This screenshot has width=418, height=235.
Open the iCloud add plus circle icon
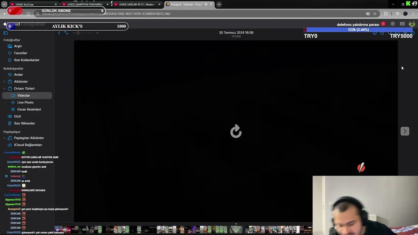[393, 24]
